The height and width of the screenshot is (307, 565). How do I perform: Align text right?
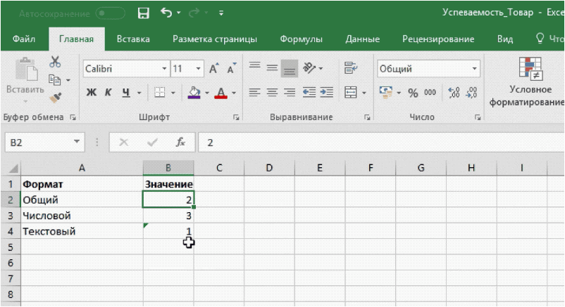tap(290, 93)
